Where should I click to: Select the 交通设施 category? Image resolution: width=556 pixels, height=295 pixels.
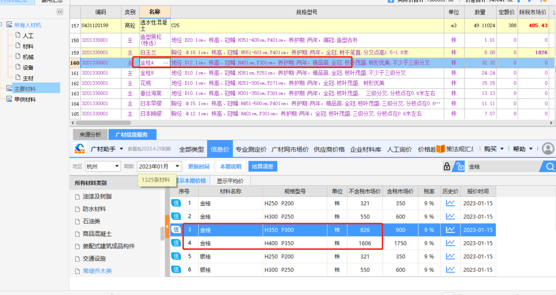[94, 258]
